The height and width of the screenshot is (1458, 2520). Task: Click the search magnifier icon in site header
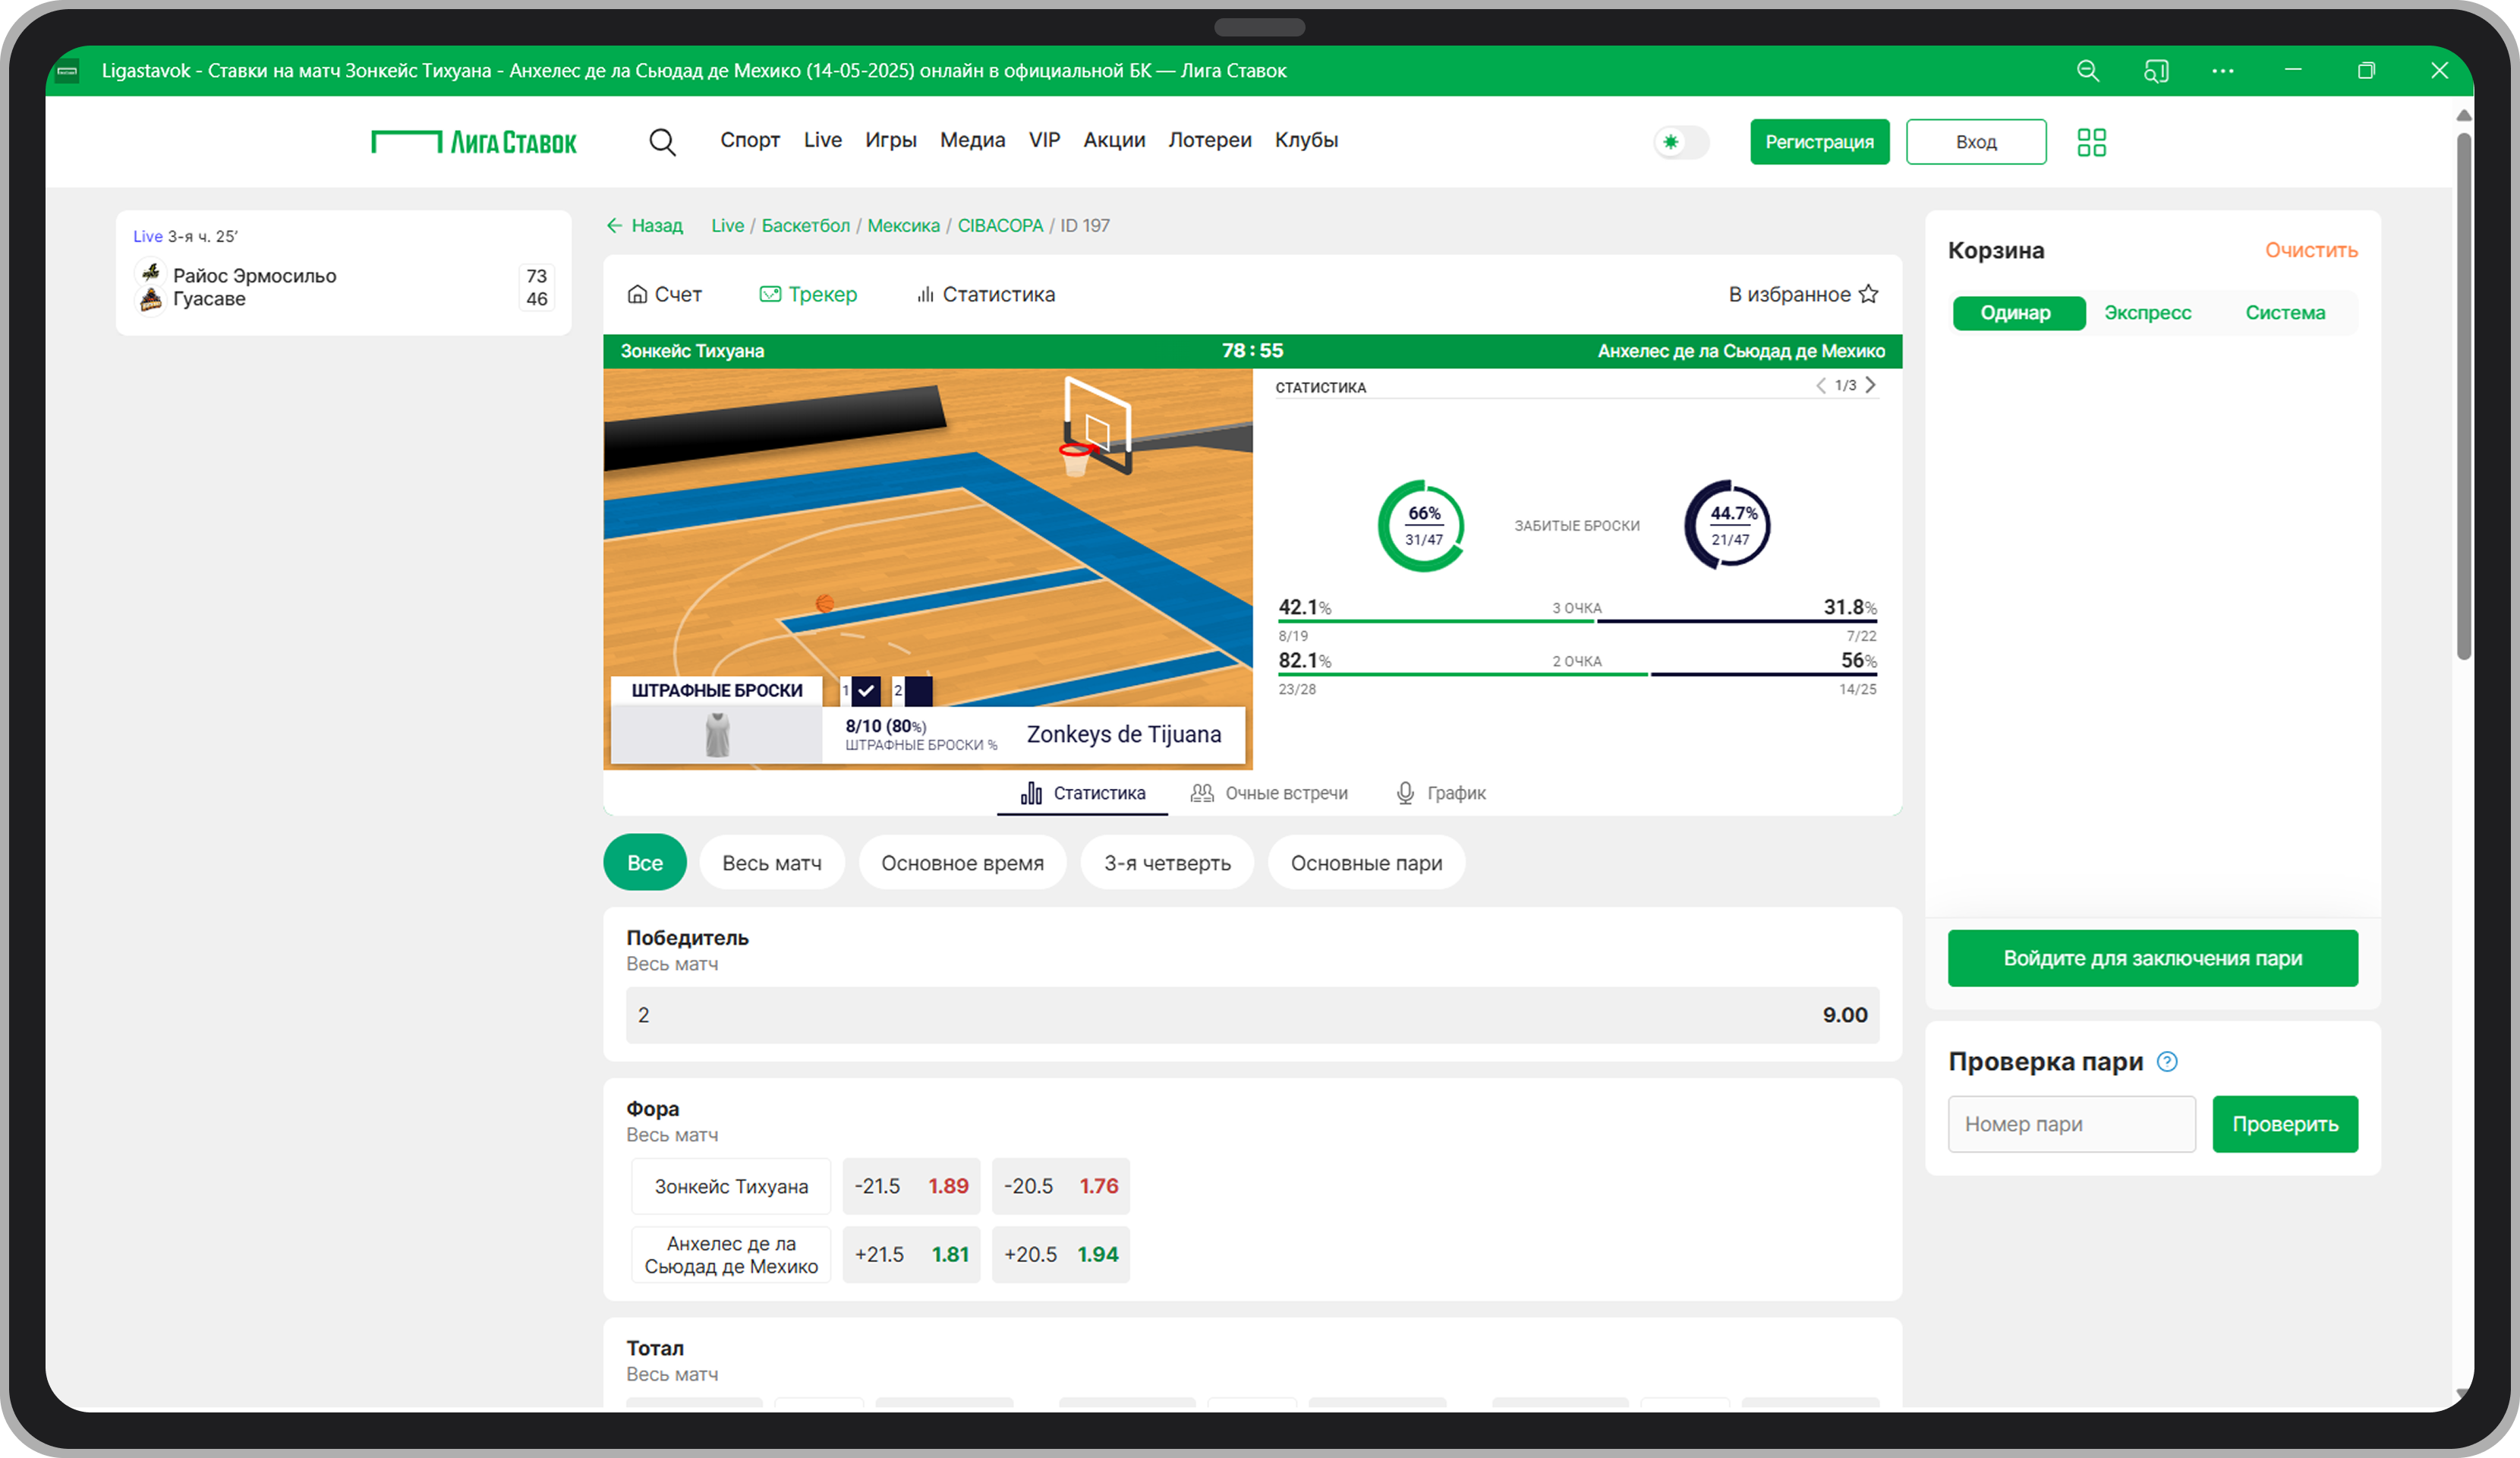[662, 142]
